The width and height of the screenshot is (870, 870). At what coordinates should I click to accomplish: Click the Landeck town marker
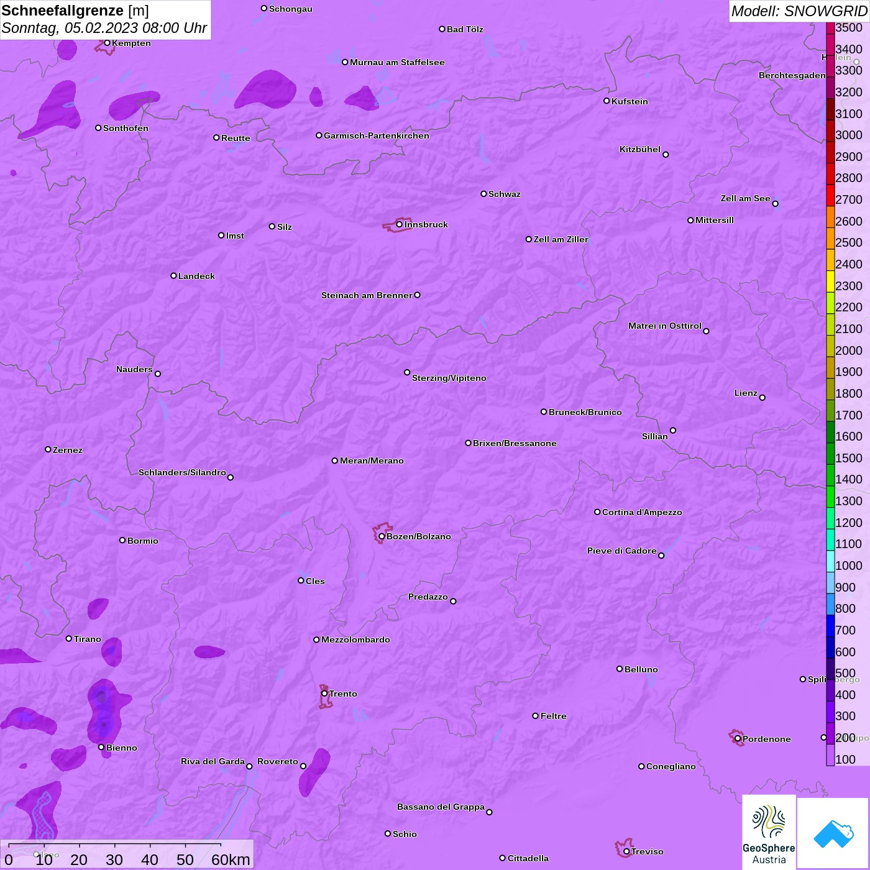click(173, 275)
